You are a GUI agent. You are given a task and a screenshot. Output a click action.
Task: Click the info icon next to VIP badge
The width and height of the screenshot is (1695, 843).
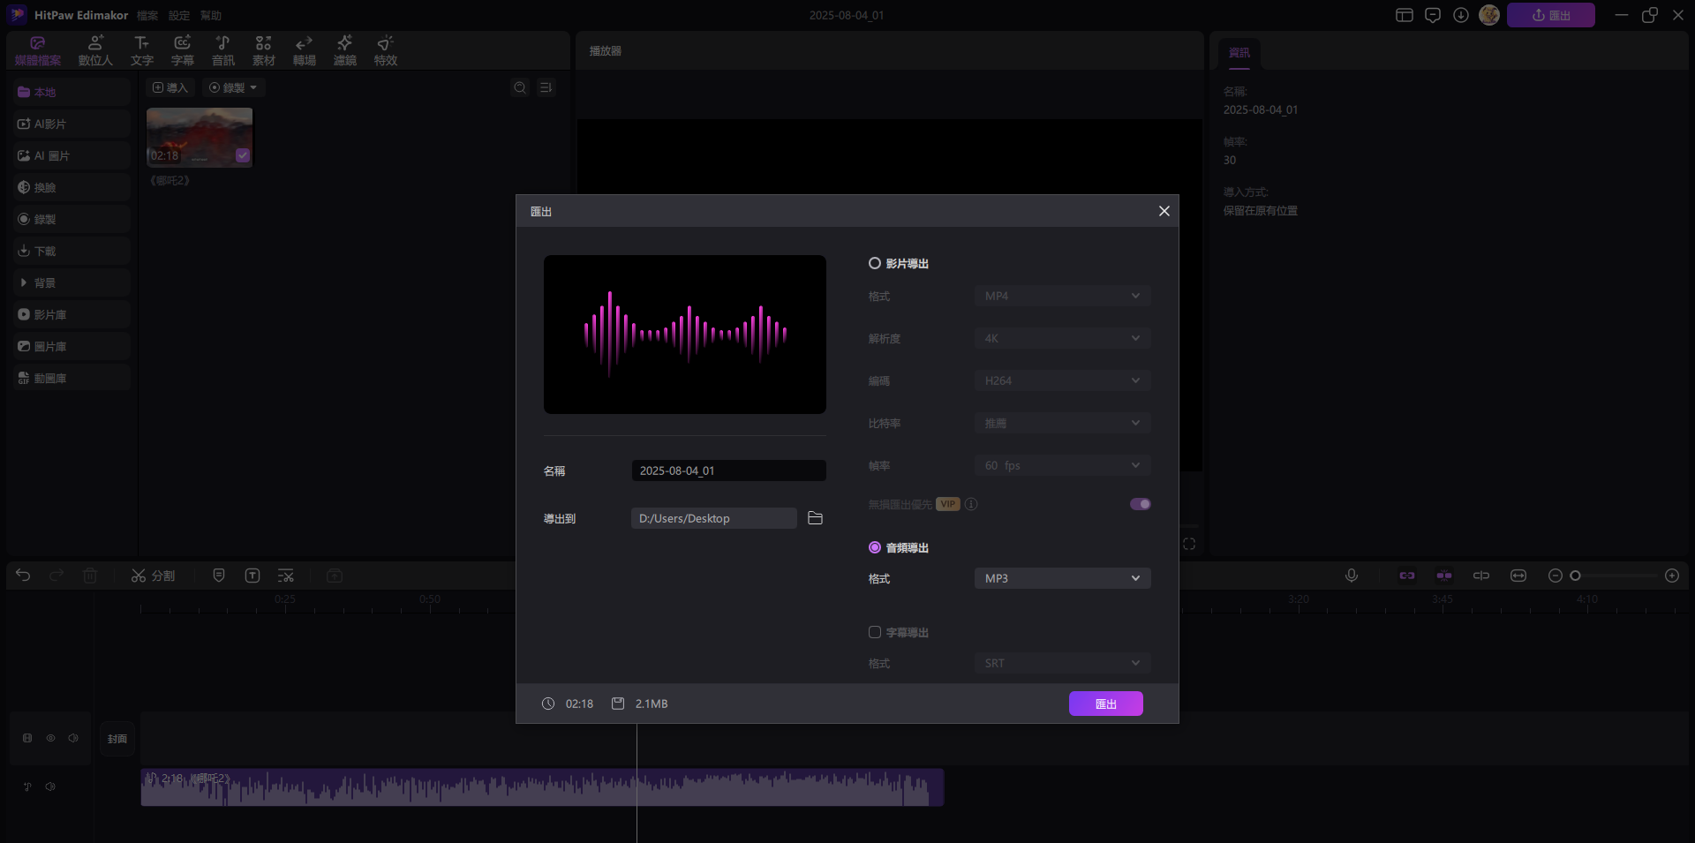(x=971, y=504)
